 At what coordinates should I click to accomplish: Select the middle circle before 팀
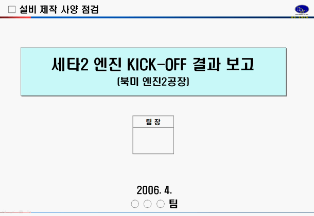pos(148,204)
